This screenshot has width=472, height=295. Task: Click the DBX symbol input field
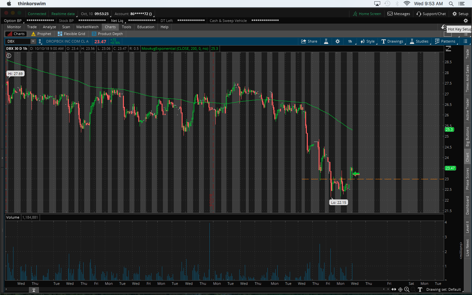coord(18,41)
